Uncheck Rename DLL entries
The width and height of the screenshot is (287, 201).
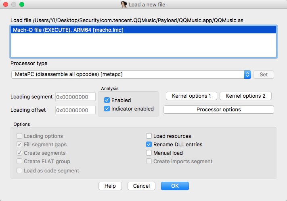coord(149,144)
